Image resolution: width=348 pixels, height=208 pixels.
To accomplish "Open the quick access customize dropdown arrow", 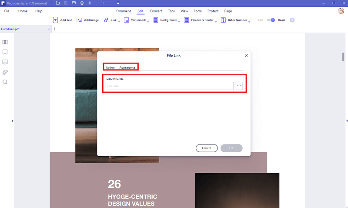I will [x=118, y=3].
